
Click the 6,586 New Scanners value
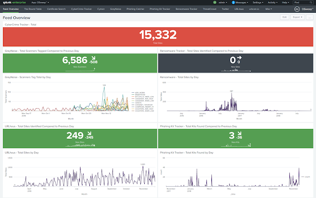tap(75, 60)
